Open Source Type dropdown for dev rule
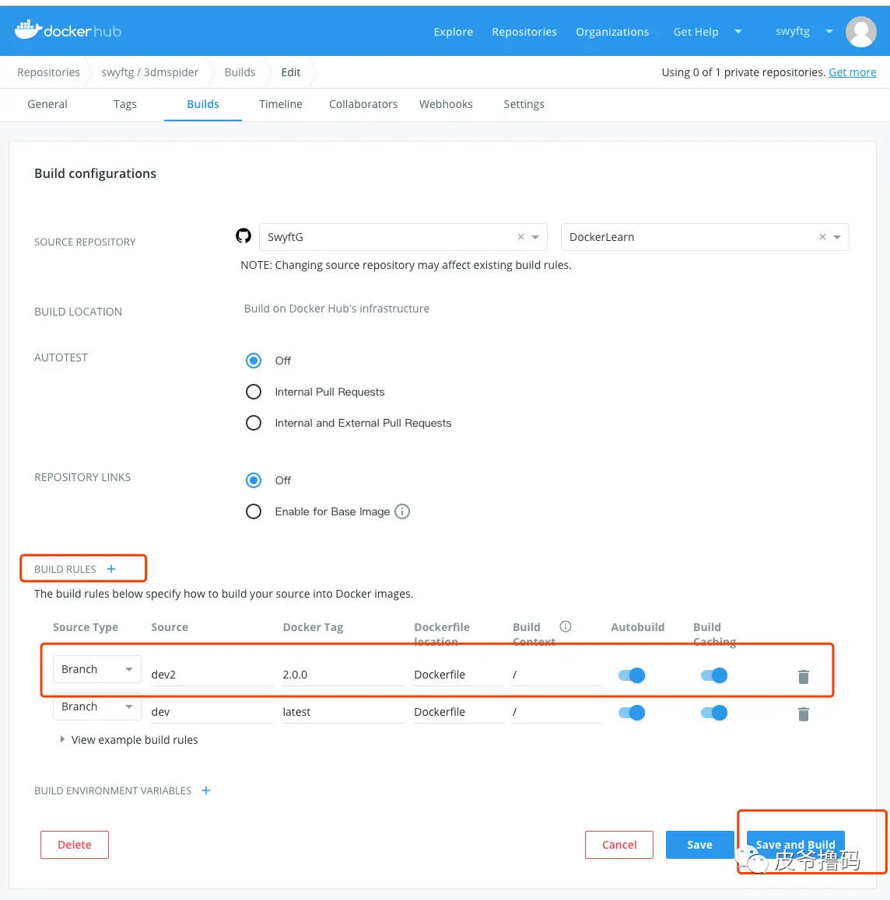 pos(97,706)
